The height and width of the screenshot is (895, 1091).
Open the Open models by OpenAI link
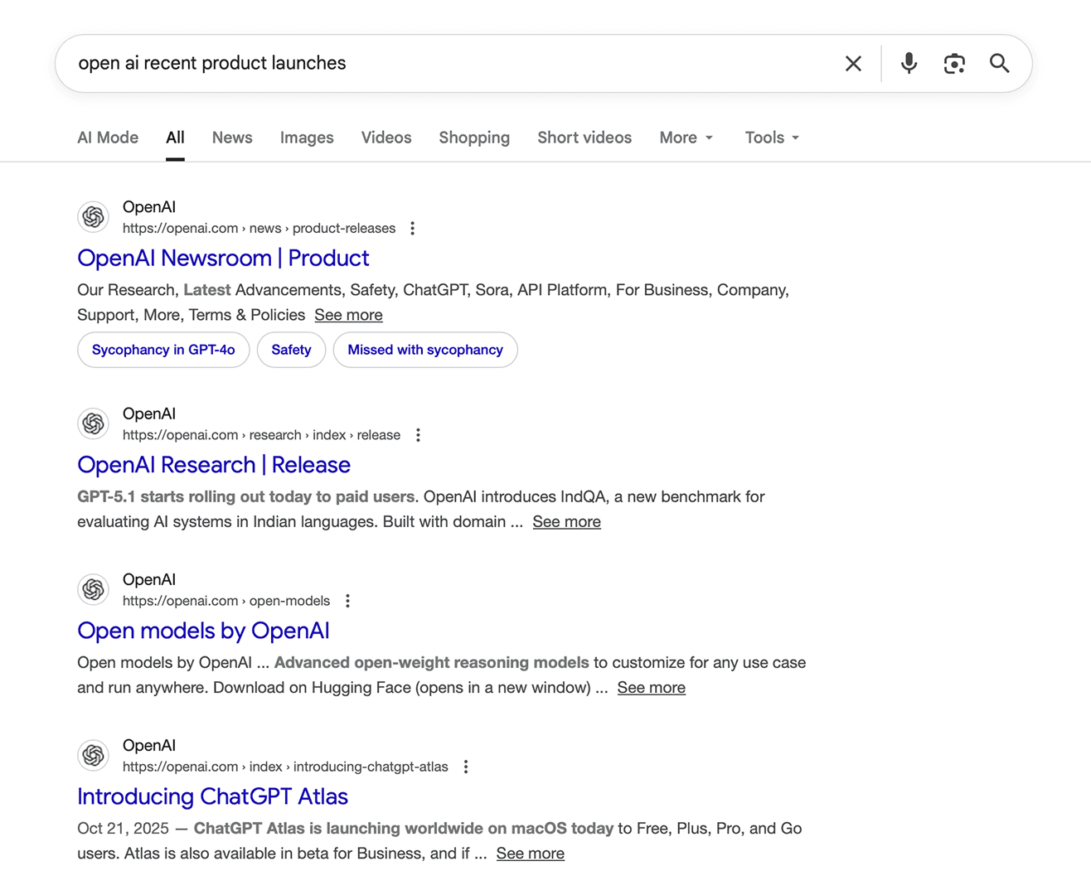203,631
